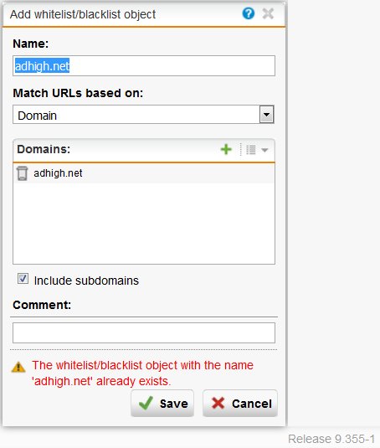Select the Domain combo box field
Screen dimensions: 380x448
(x=143, y=115)
